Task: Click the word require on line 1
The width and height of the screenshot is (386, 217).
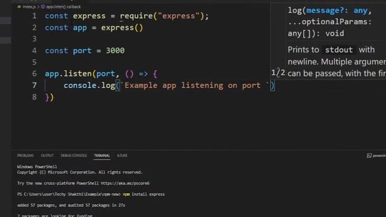Action: click(136, 16)
